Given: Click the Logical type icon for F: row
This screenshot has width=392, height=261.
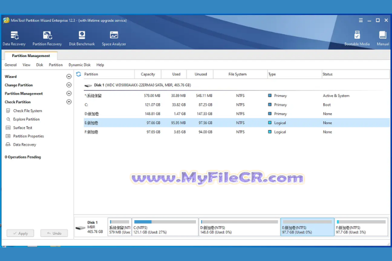Looking at the screenshot, I should pos(269,132).
